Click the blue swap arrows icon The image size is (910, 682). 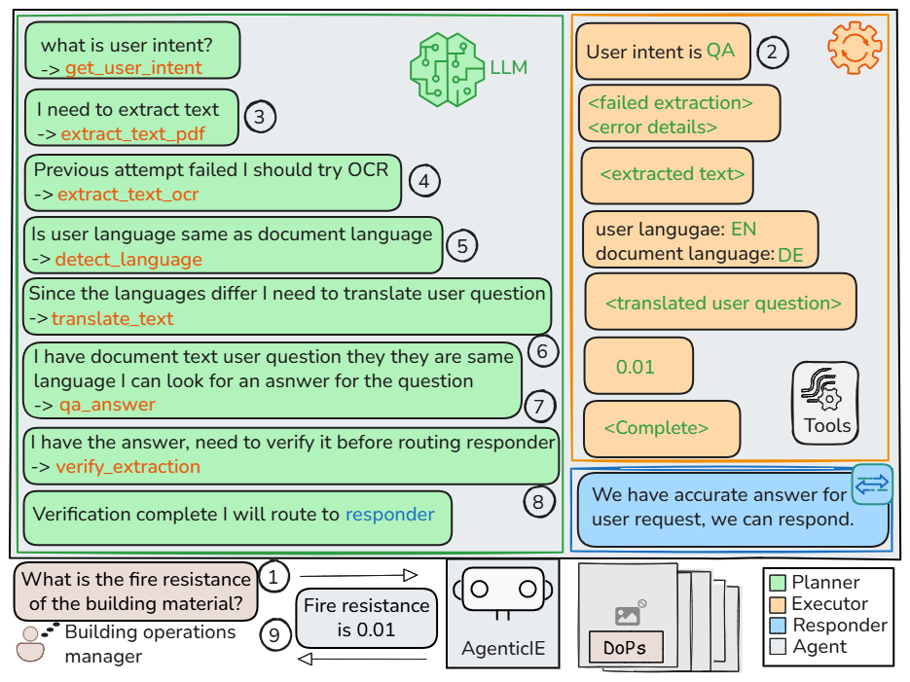click(x=872, y=485)
